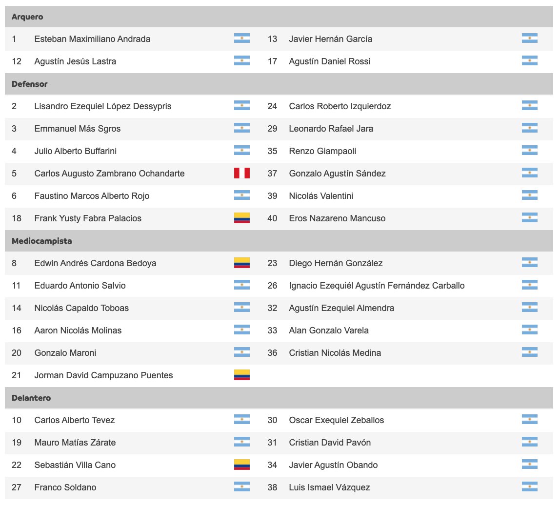This screenshot has width=560, height=505.
Task: Click Colombia flag next to Edwin Cardona
Action: tap(242, 263)
